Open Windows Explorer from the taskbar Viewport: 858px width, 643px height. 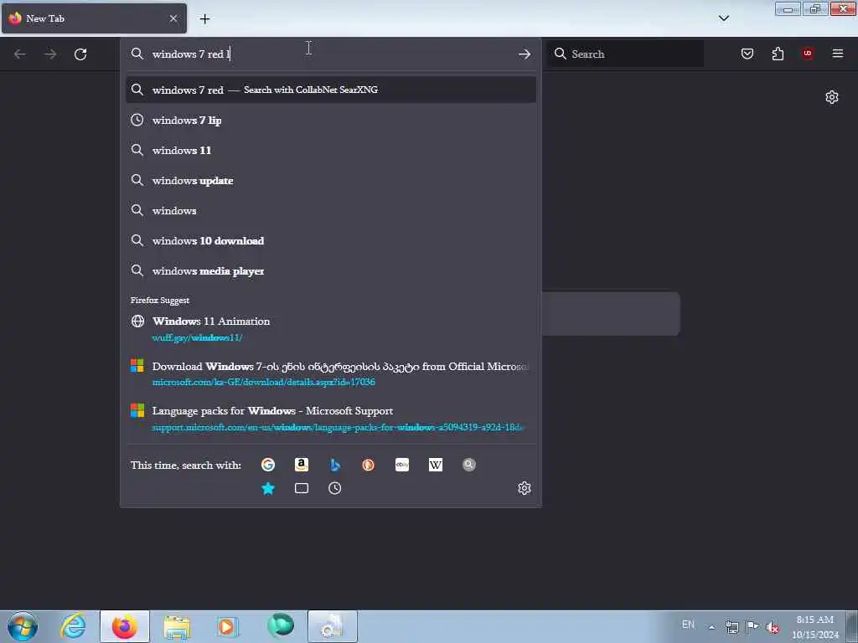click(x=177, y=626)
